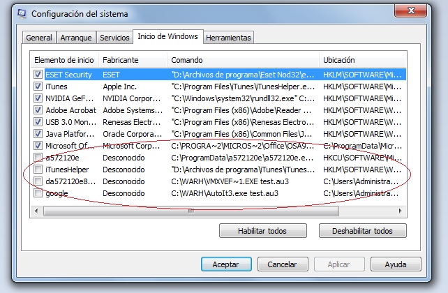Uncheck the Java Platfor... startup item
This screenshot has height=293, width=448.
point(38,134)
